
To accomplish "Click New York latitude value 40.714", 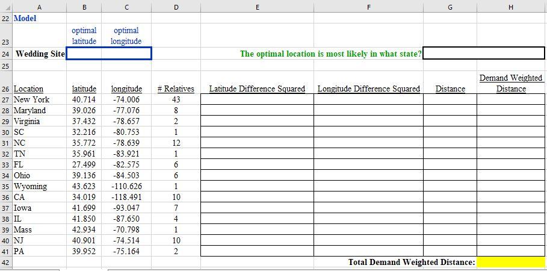I will [84, 99].
